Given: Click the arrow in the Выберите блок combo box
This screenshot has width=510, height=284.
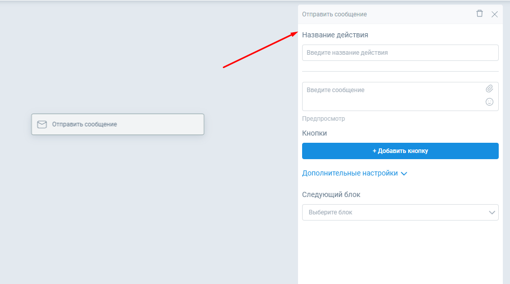Looking at the screenshot, I should point(492,212).
